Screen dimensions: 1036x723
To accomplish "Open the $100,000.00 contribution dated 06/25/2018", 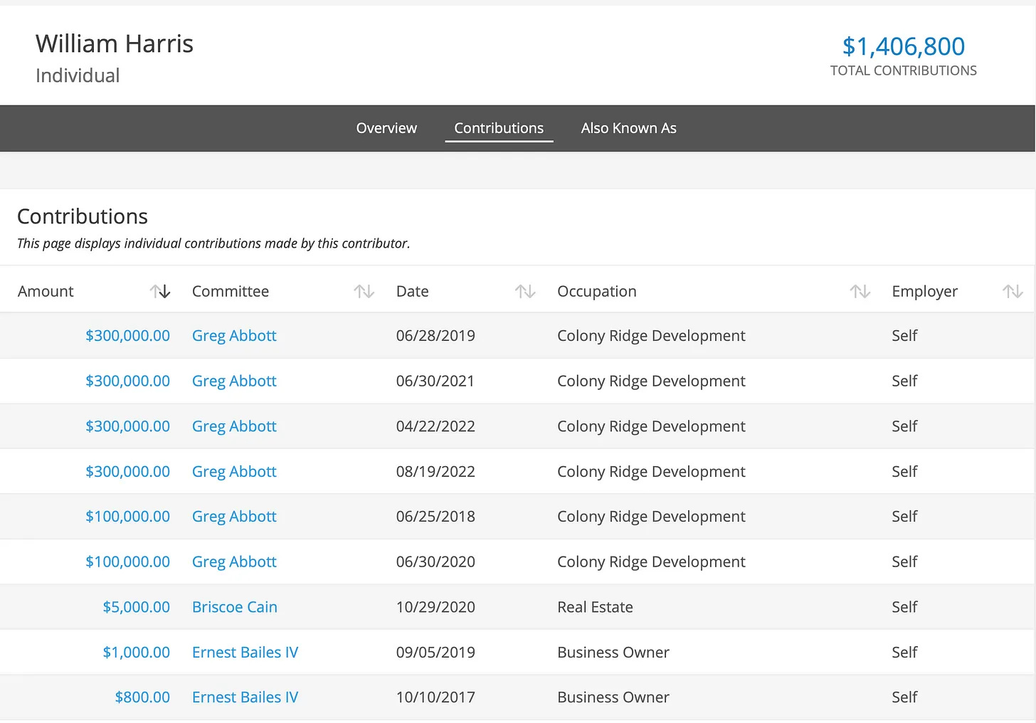I will pyautogui.click(x=127, y=517).
